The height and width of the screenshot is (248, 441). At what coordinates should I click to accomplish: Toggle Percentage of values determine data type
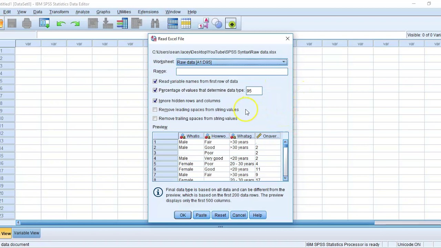pos(155,90)
